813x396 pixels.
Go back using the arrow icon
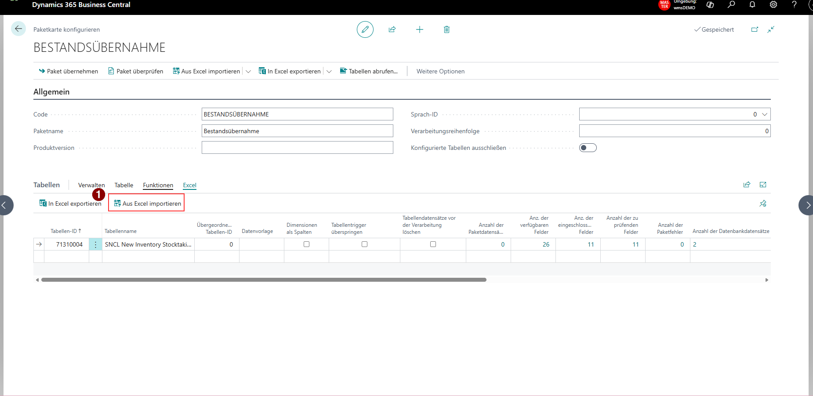(x=18, y=29)
